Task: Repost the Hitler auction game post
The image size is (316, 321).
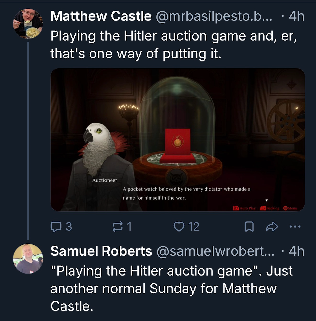Action: point(118,227)
